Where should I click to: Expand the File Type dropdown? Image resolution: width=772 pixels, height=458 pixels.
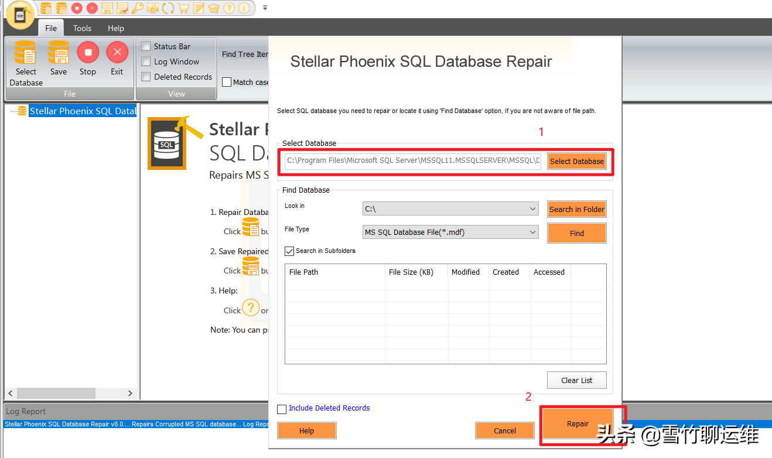click(449, 233)
